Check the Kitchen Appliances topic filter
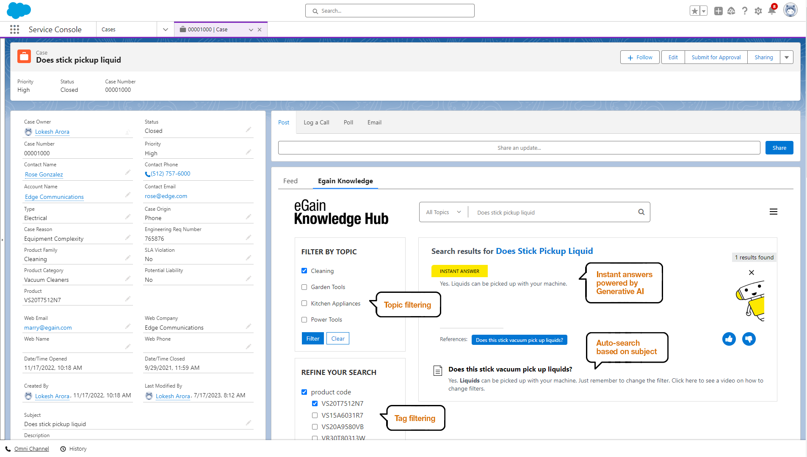The width and height of the screenshot is (807, 457). 304,303
